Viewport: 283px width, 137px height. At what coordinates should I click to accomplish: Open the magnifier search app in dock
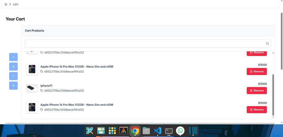(90, 131)
